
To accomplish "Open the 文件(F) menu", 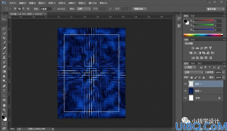I will (x=13, y=3).
